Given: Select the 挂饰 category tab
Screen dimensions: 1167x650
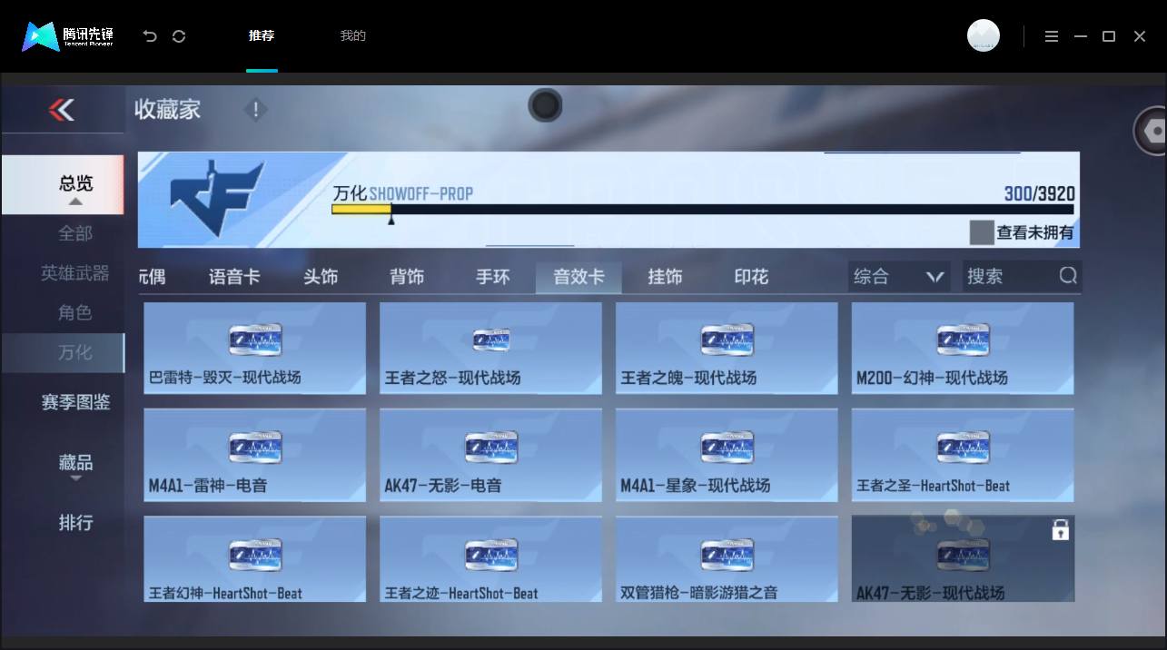Looking at the screenshot, I should click(665, 277).
